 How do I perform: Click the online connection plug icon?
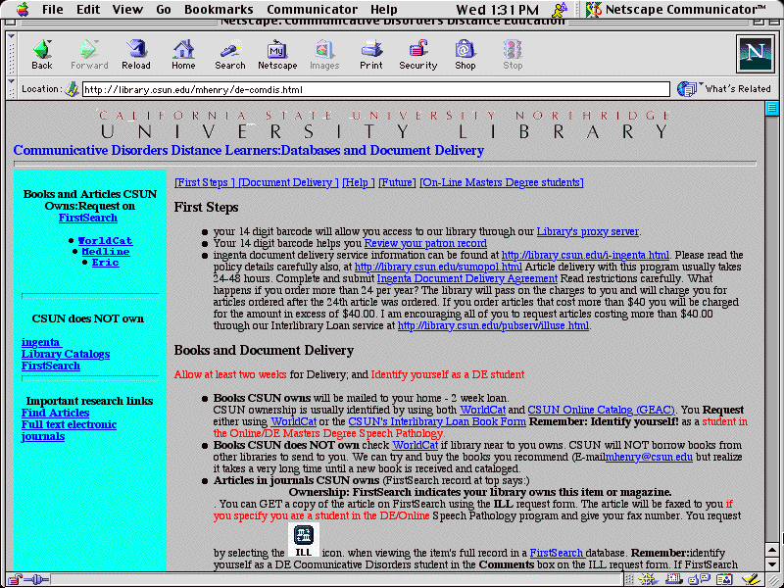(x=36, y=580)
